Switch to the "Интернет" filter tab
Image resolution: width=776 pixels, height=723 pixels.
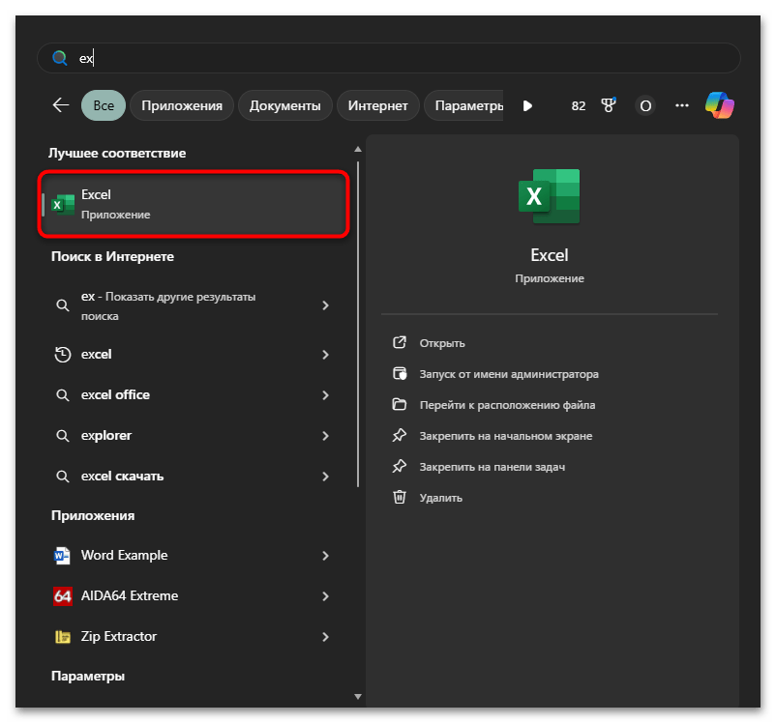[377, 105]
